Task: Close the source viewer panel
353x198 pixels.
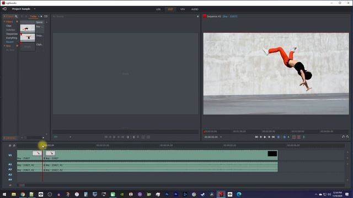Action: click(197, 16)
